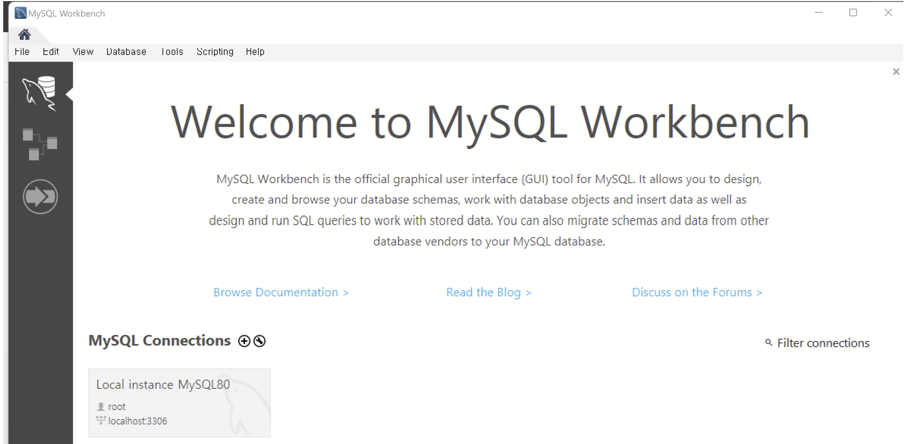Screen dimensions: 908x444
Task: Click the MySQL Connections heading
Action: point(160,341)
